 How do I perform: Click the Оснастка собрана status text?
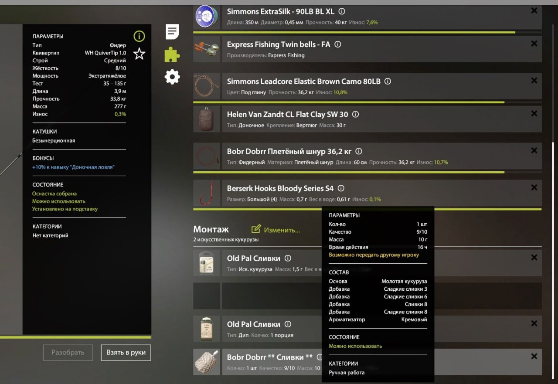(54, 194)
